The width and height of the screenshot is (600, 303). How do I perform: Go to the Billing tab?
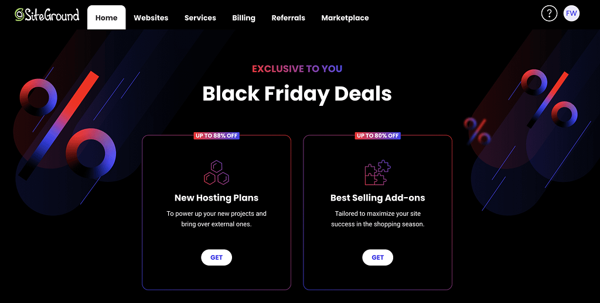(243, 18)
